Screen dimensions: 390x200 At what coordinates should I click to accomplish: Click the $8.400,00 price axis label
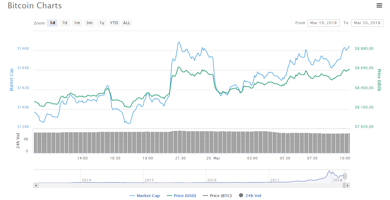click(x=364, y=88)
